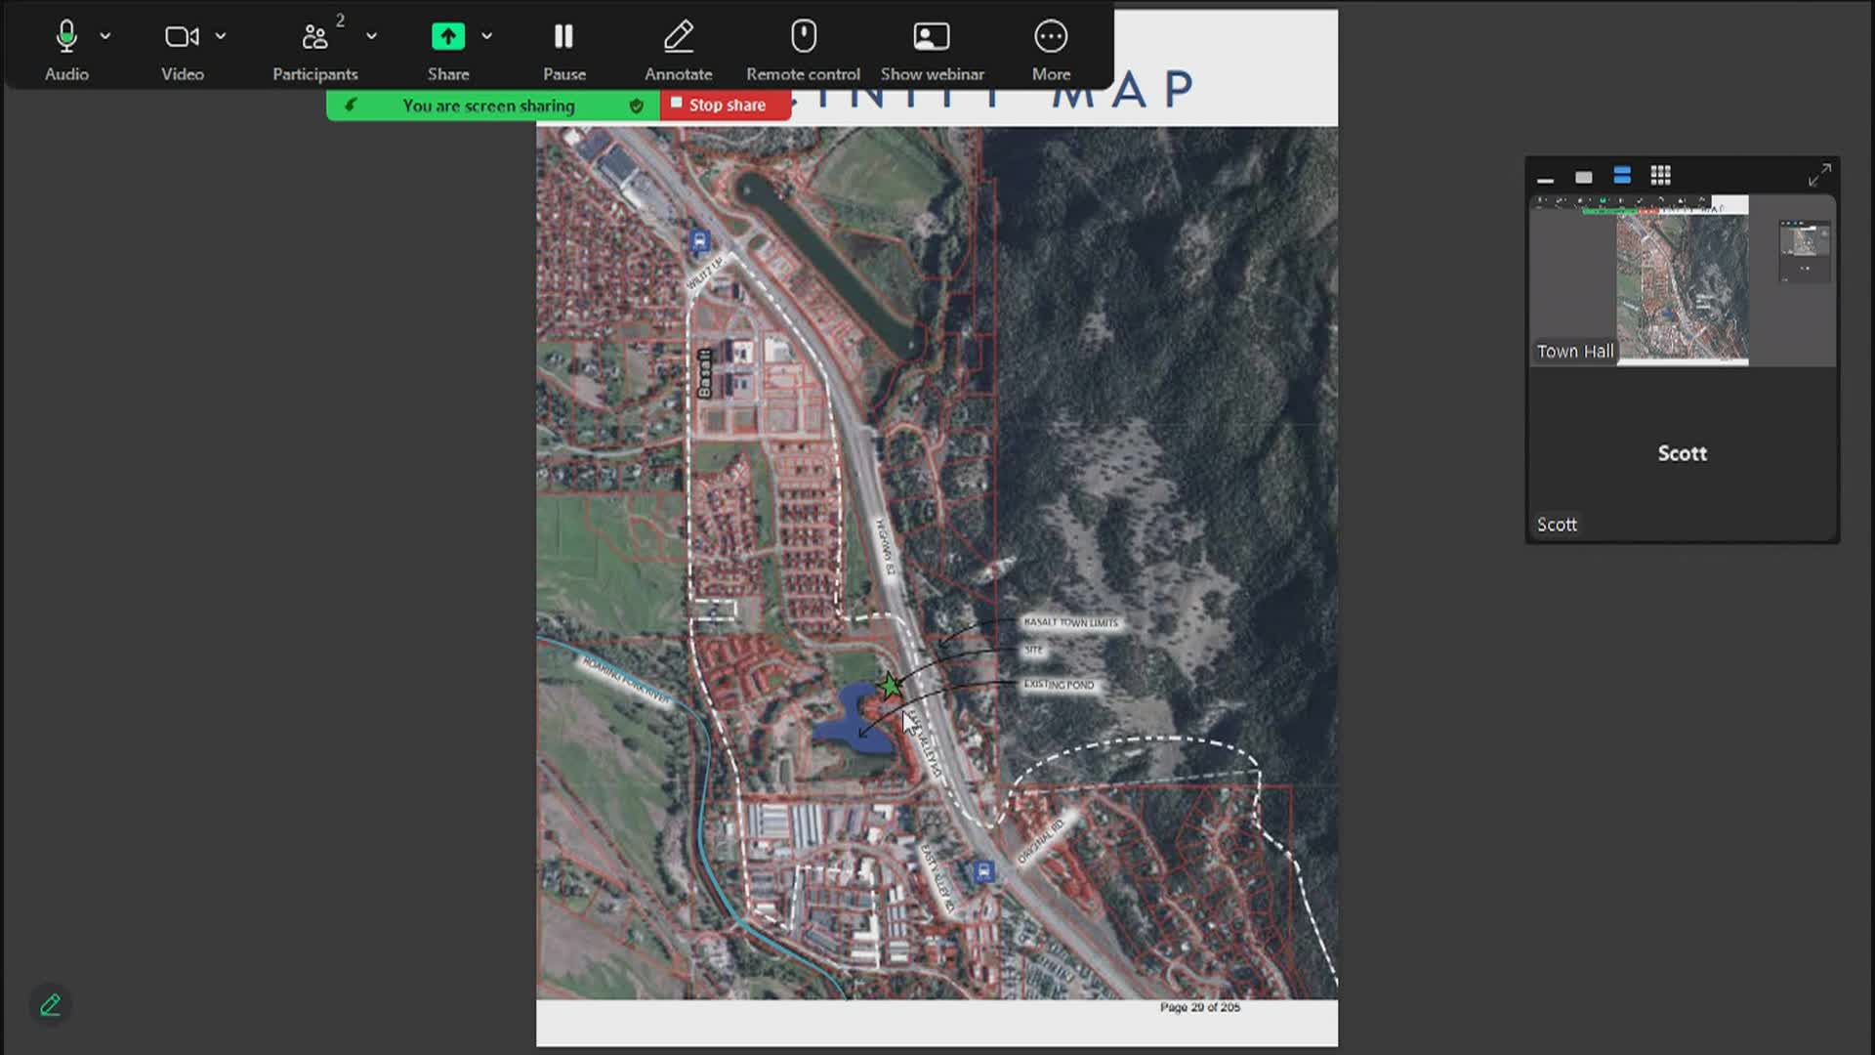Viewport: 1875px width, 1055px height.
Task: Click the Show webinar icon
Action: [x=932, y=36]
